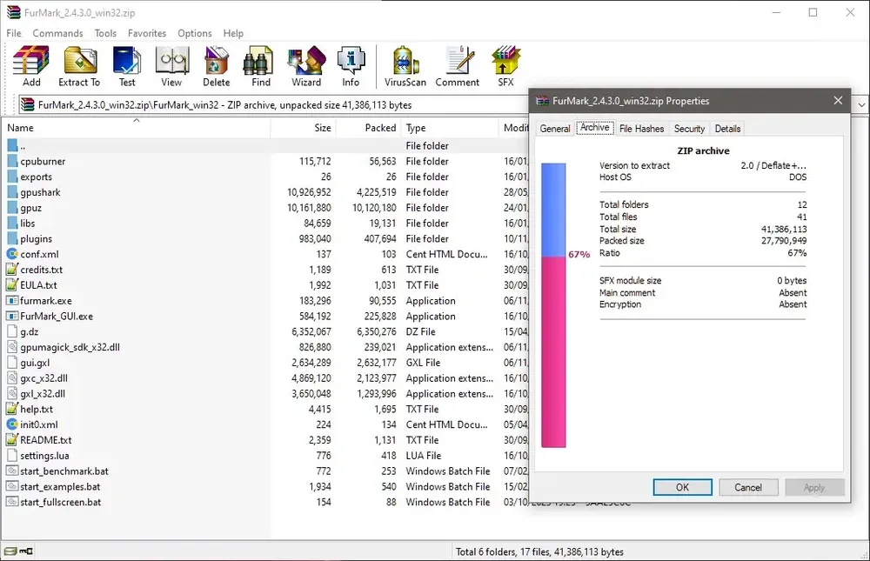Select the README.txt file
Viewport: 870px width, 561px height.
(264, 440)
